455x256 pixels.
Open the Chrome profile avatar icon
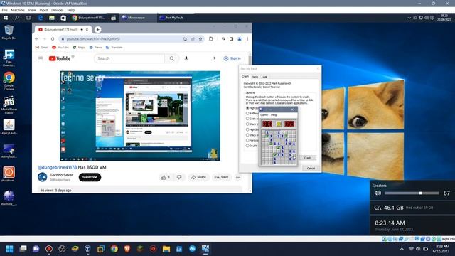[240, 39]
